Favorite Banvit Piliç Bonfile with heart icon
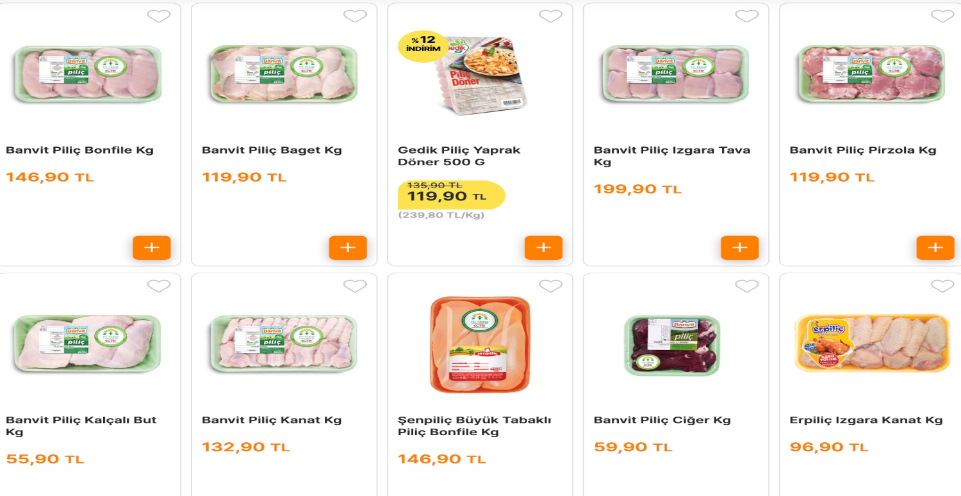The height and width of the screenshot is (496, 961). point(159,16)
